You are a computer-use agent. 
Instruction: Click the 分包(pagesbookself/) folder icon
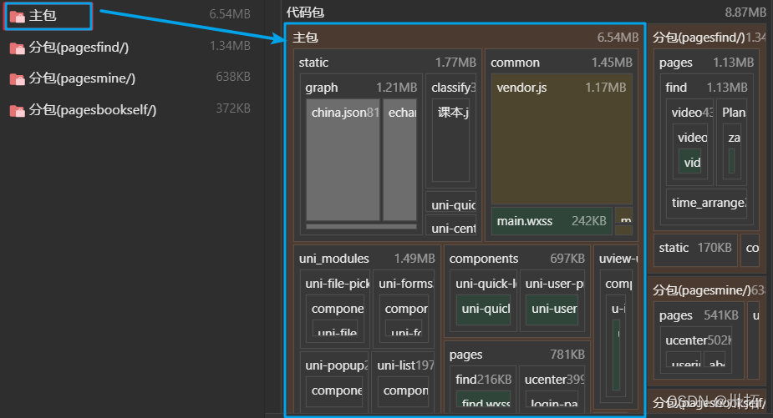18,111
